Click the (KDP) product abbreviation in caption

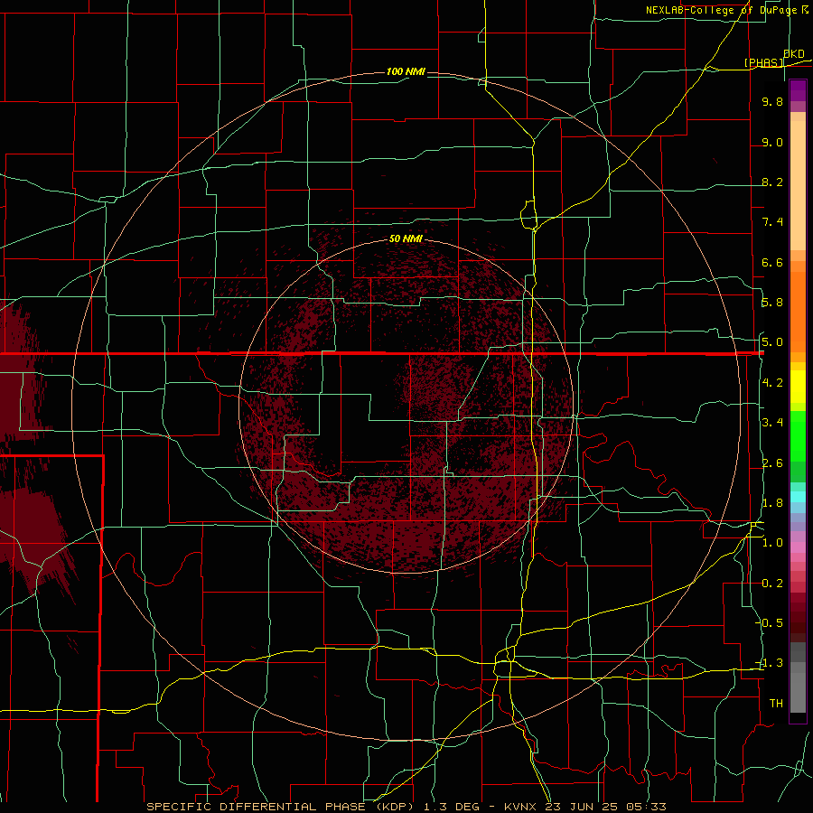(x=393, y=807)
